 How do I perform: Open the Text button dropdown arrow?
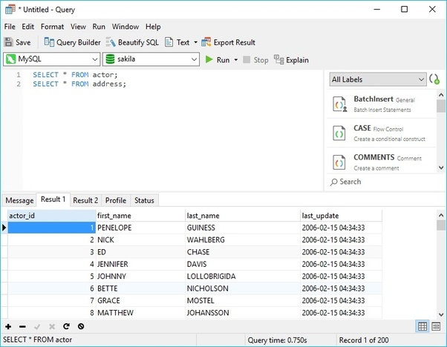(195, 42)
